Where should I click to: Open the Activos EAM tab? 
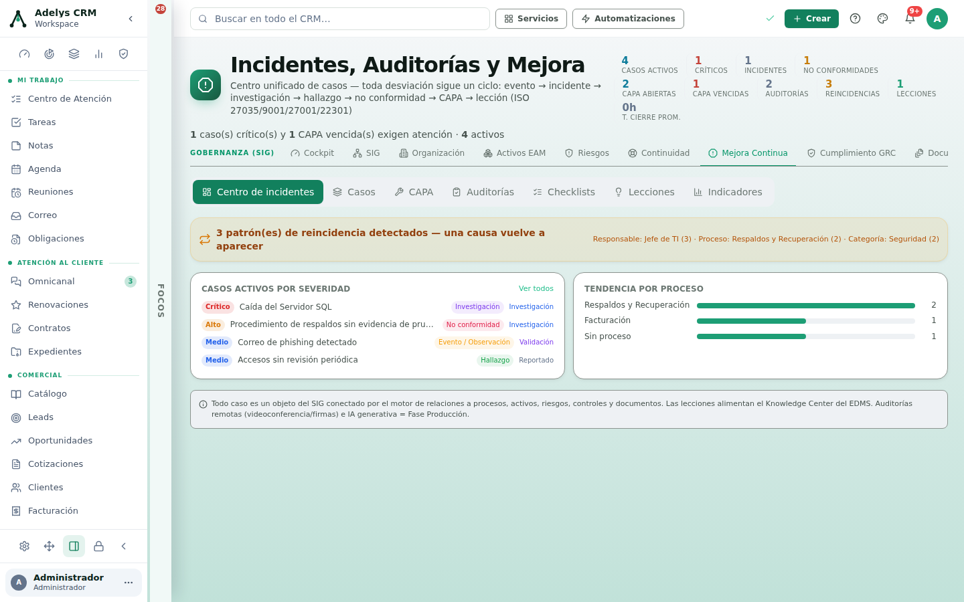coord(514,153)
